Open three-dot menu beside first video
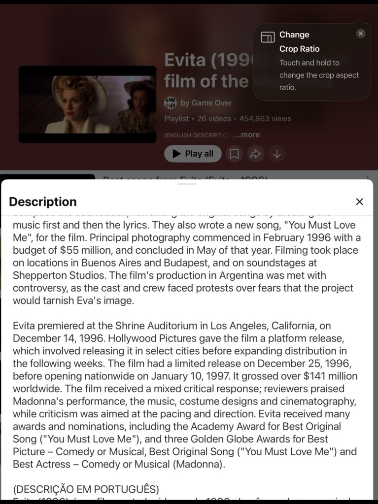This screenshot has height=504, width=378. point(367,177)
